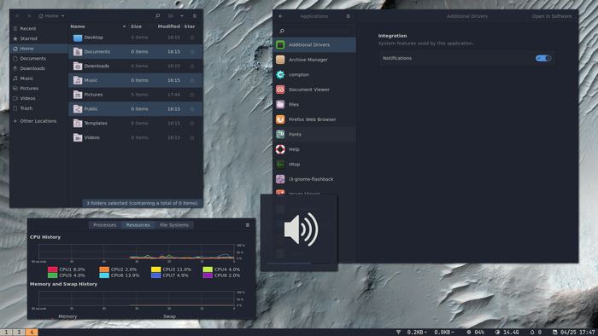Click the back arrow in Applications panel
Screen dimensions: 598x336
pyautogui.click(x=281, y=16)
